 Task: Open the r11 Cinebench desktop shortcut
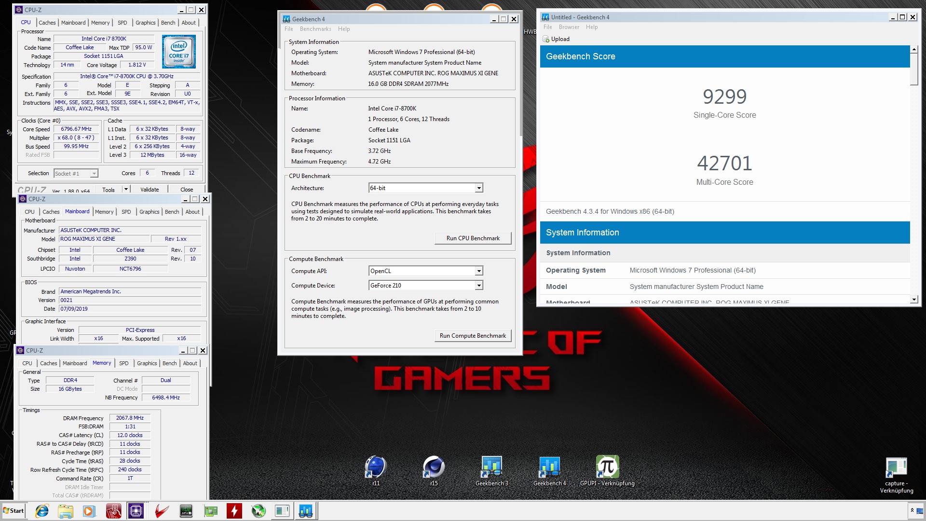coord(376,467)
